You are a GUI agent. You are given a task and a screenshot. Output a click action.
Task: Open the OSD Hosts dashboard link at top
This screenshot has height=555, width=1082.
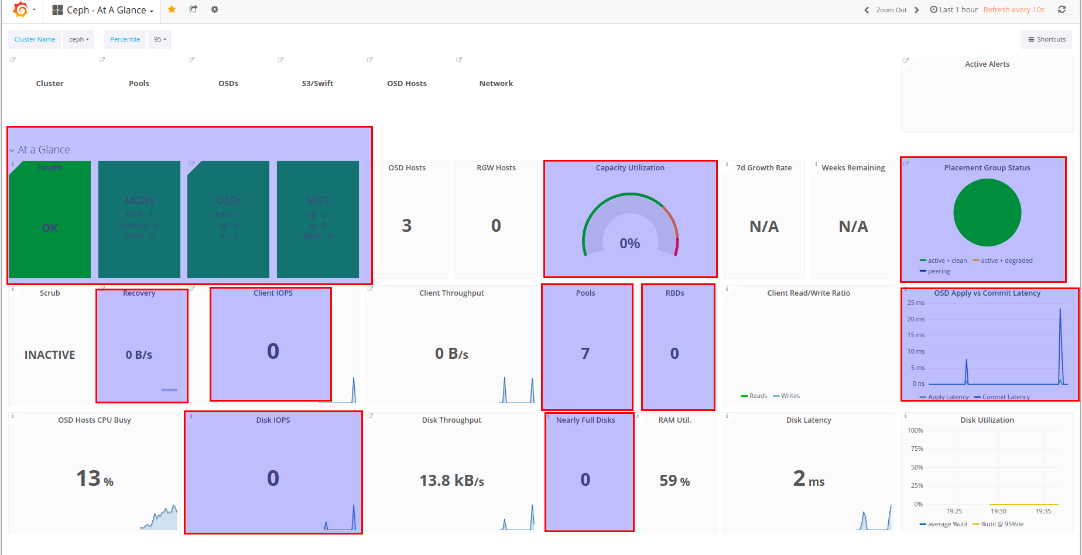(407, 83)
